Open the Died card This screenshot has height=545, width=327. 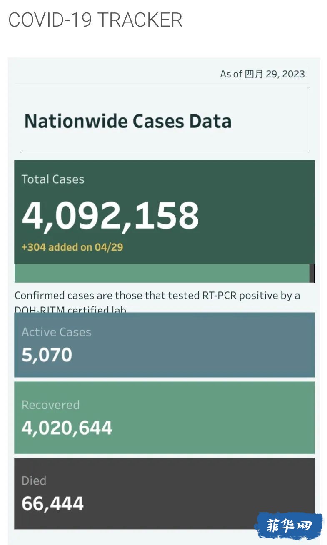(x=164, y=493)
